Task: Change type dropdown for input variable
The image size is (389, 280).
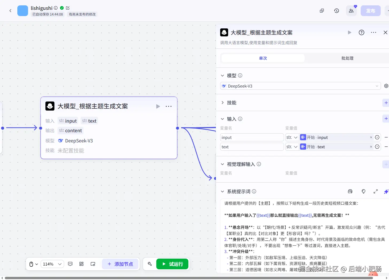Action: [292, 137]
